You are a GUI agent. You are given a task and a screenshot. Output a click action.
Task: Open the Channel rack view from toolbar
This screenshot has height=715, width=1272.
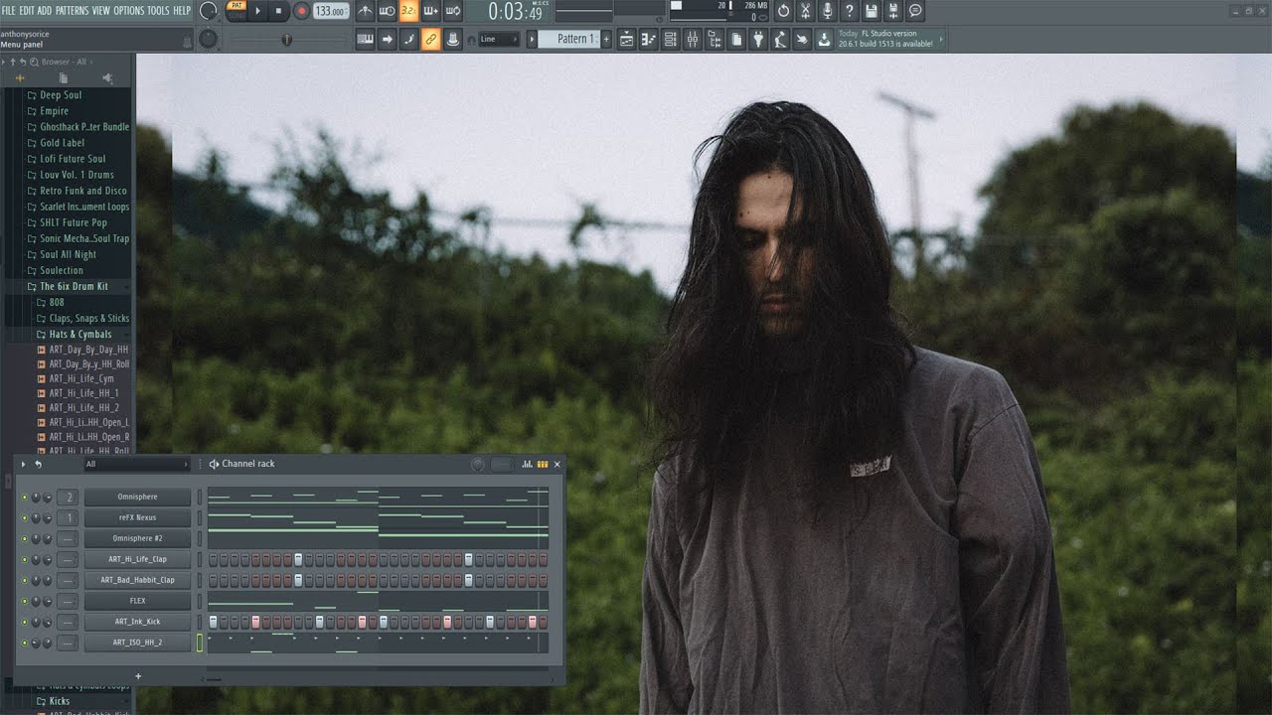tap(670, 40)
